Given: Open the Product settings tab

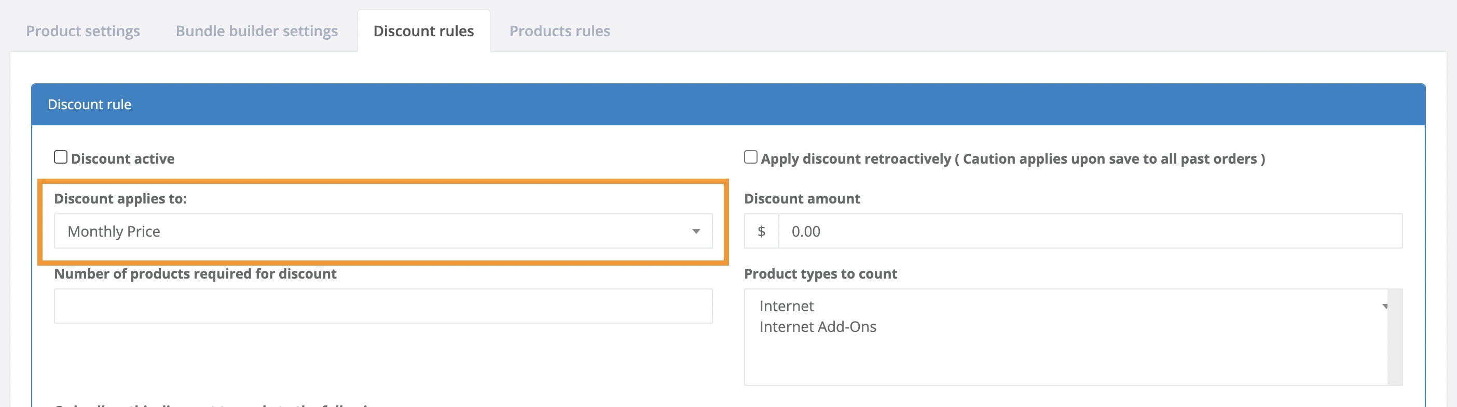Looking at the screenshot, I should pos(83,31).
